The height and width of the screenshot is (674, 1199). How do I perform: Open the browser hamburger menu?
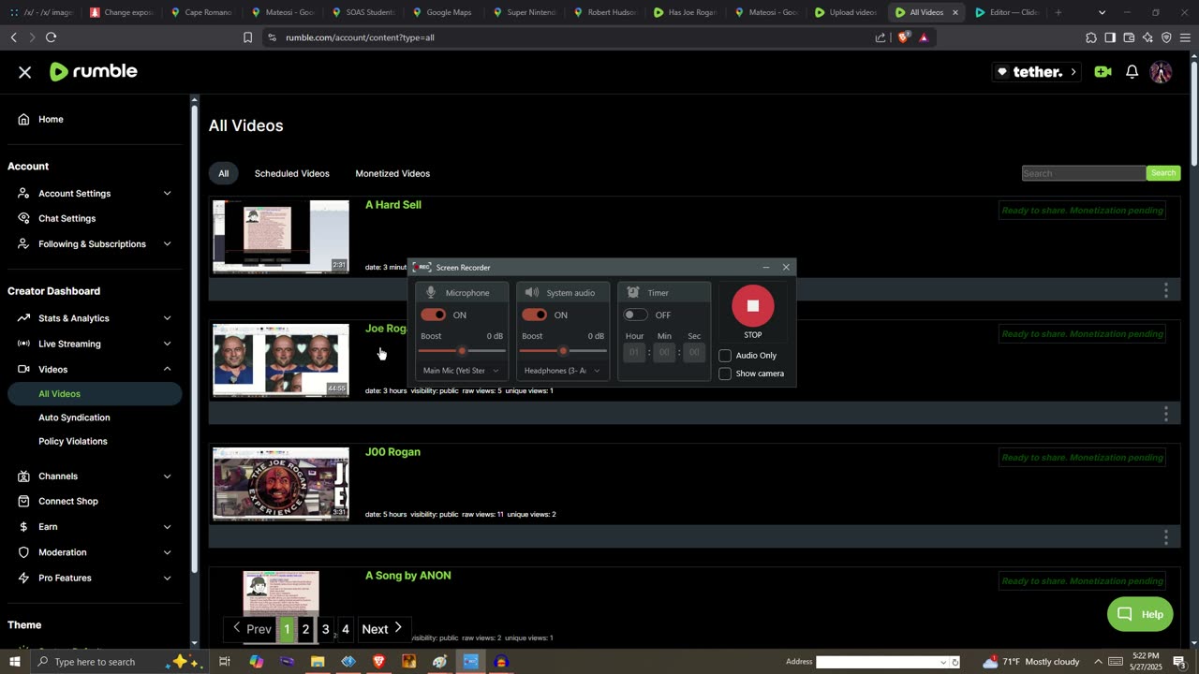tap(1185, 37)
